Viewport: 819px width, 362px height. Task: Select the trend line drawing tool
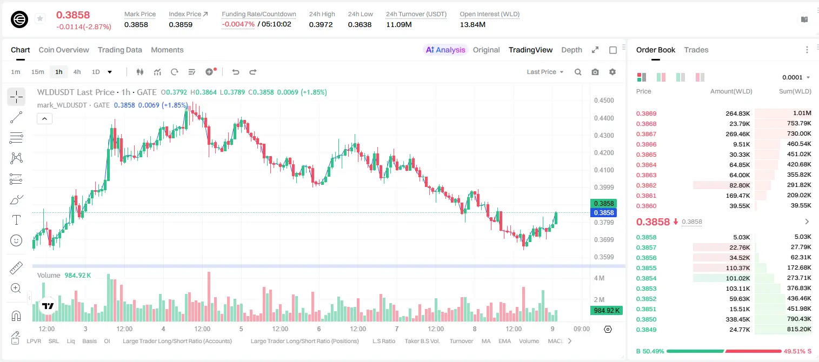tap(16, 117)
